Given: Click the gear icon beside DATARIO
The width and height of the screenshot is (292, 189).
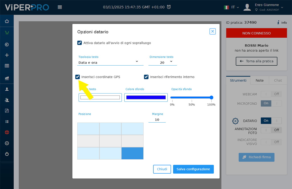Looking at the screenshot, I should pyautogui.click(x=235, y=121).
